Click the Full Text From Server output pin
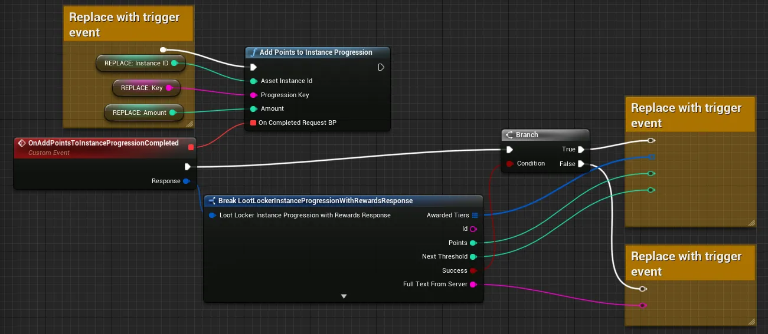The image size is (768, 334). 473,284
